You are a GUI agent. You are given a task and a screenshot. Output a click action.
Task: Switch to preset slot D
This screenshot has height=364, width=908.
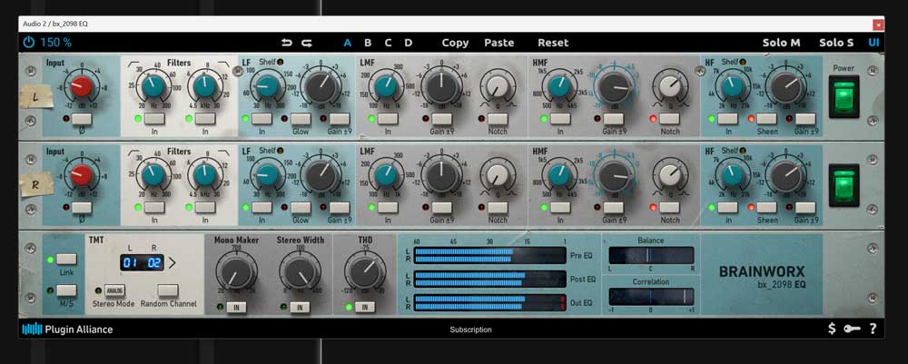tap(408, 43)
